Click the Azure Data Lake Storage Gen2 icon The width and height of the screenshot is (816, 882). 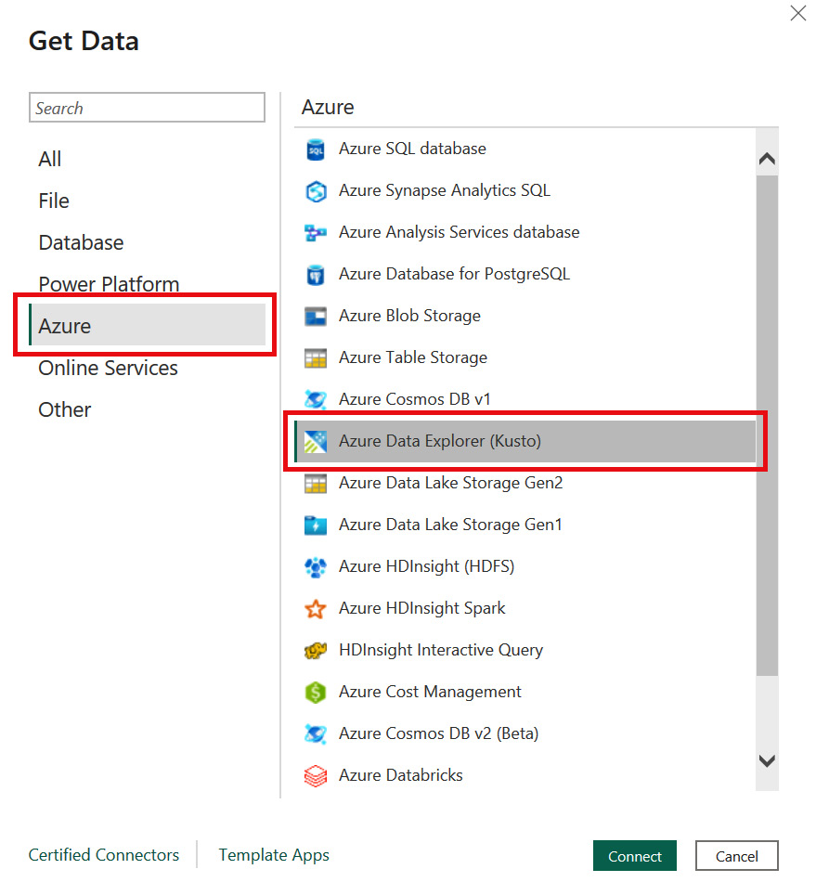tap(316, 484)
